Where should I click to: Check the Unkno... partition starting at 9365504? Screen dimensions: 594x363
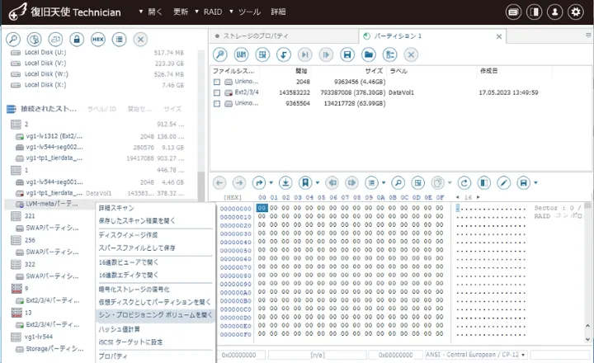(x=217, y=103)
